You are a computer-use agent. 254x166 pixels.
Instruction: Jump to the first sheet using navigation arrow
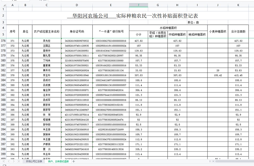4,161
